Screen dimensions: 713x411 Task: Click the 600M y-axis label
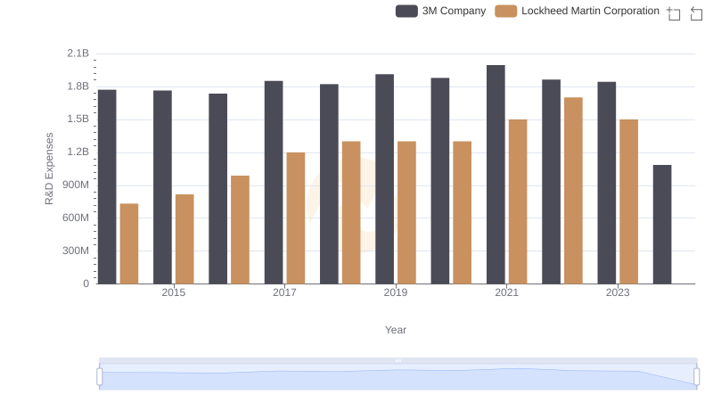pos(76,218)
